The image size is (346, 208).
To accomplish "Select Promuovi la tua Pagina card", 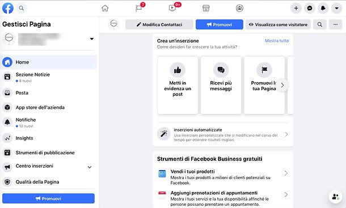I will pos(264,86).
